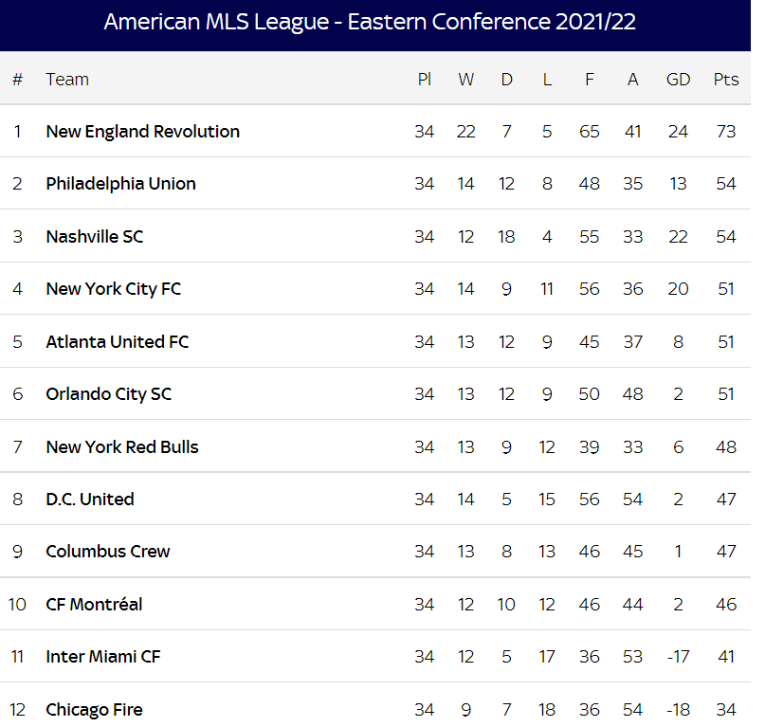Click the Pl column header
The width and height of the screenshot is (765, 727).
424,80
